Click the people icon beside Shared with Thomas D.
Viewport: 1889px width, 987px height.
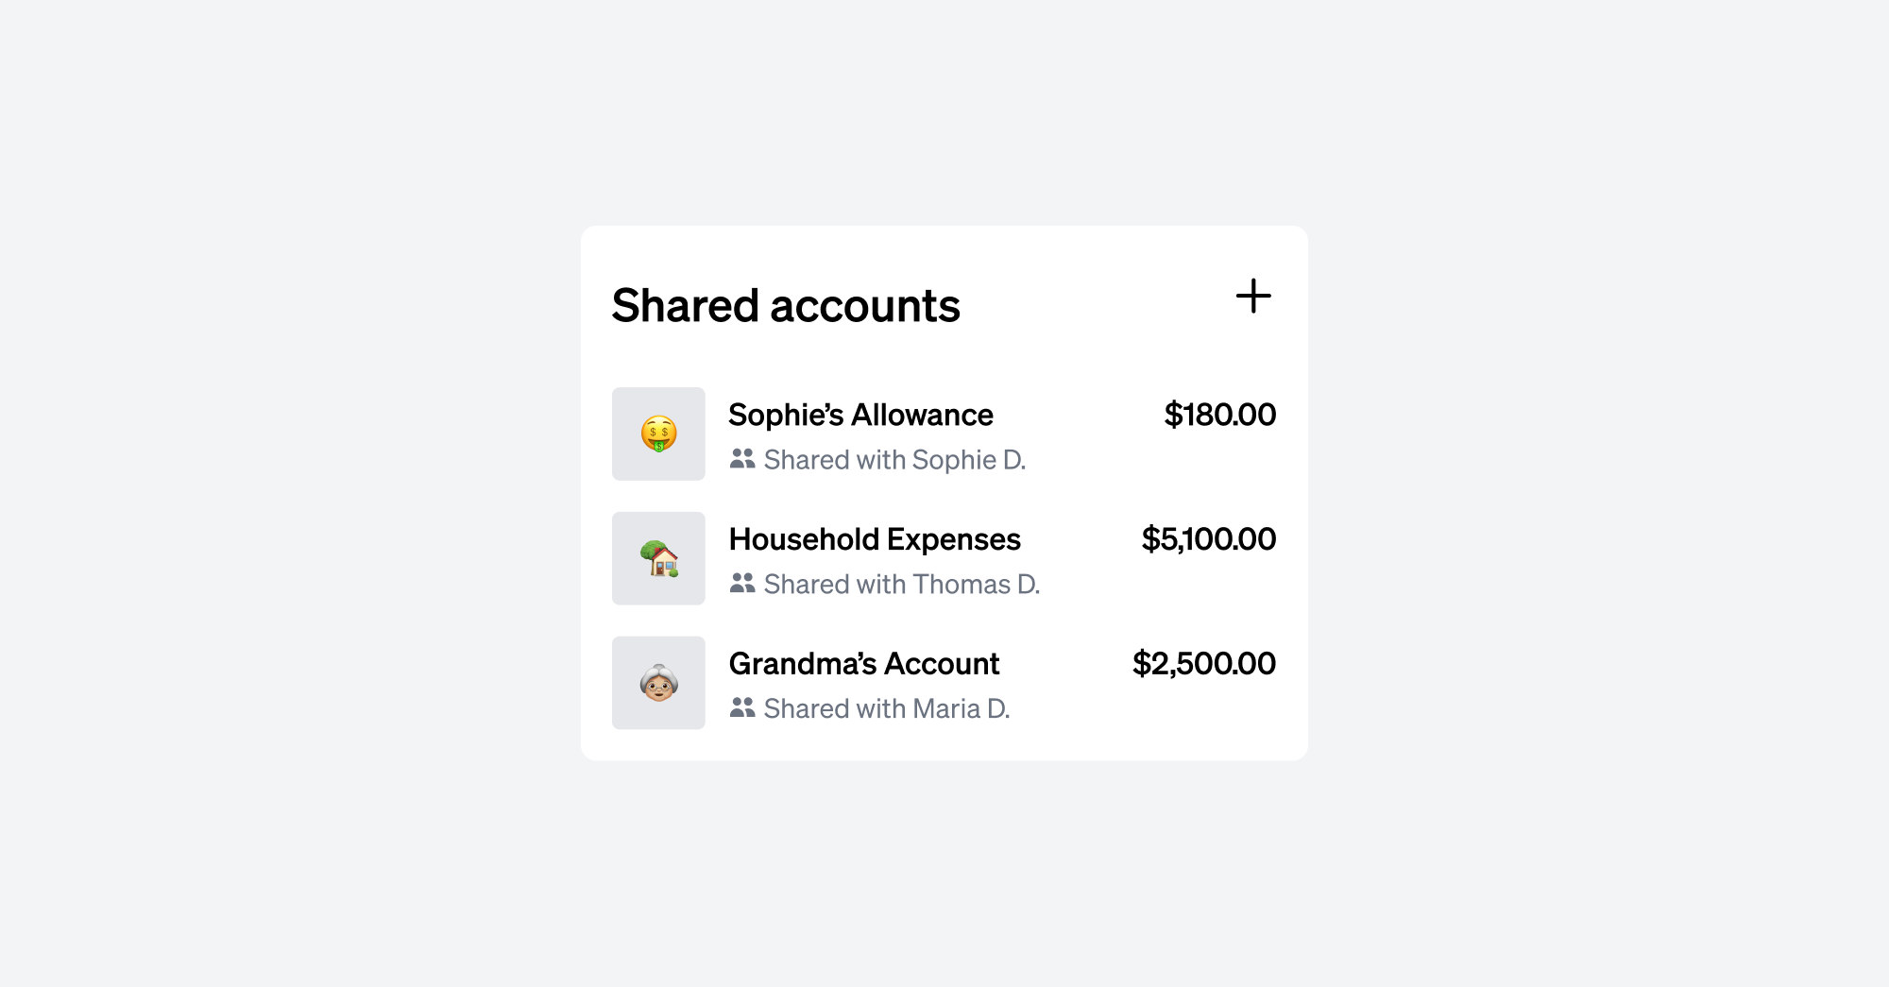click(742, 584)
